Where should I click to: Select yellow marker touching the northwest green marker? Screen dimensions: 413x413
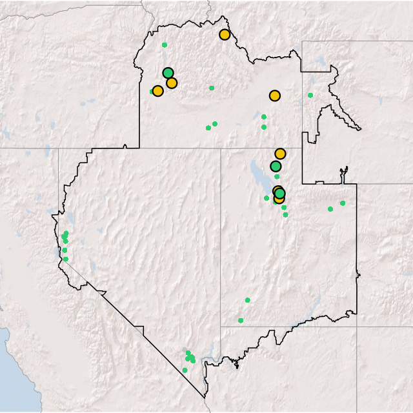(172, 83)
